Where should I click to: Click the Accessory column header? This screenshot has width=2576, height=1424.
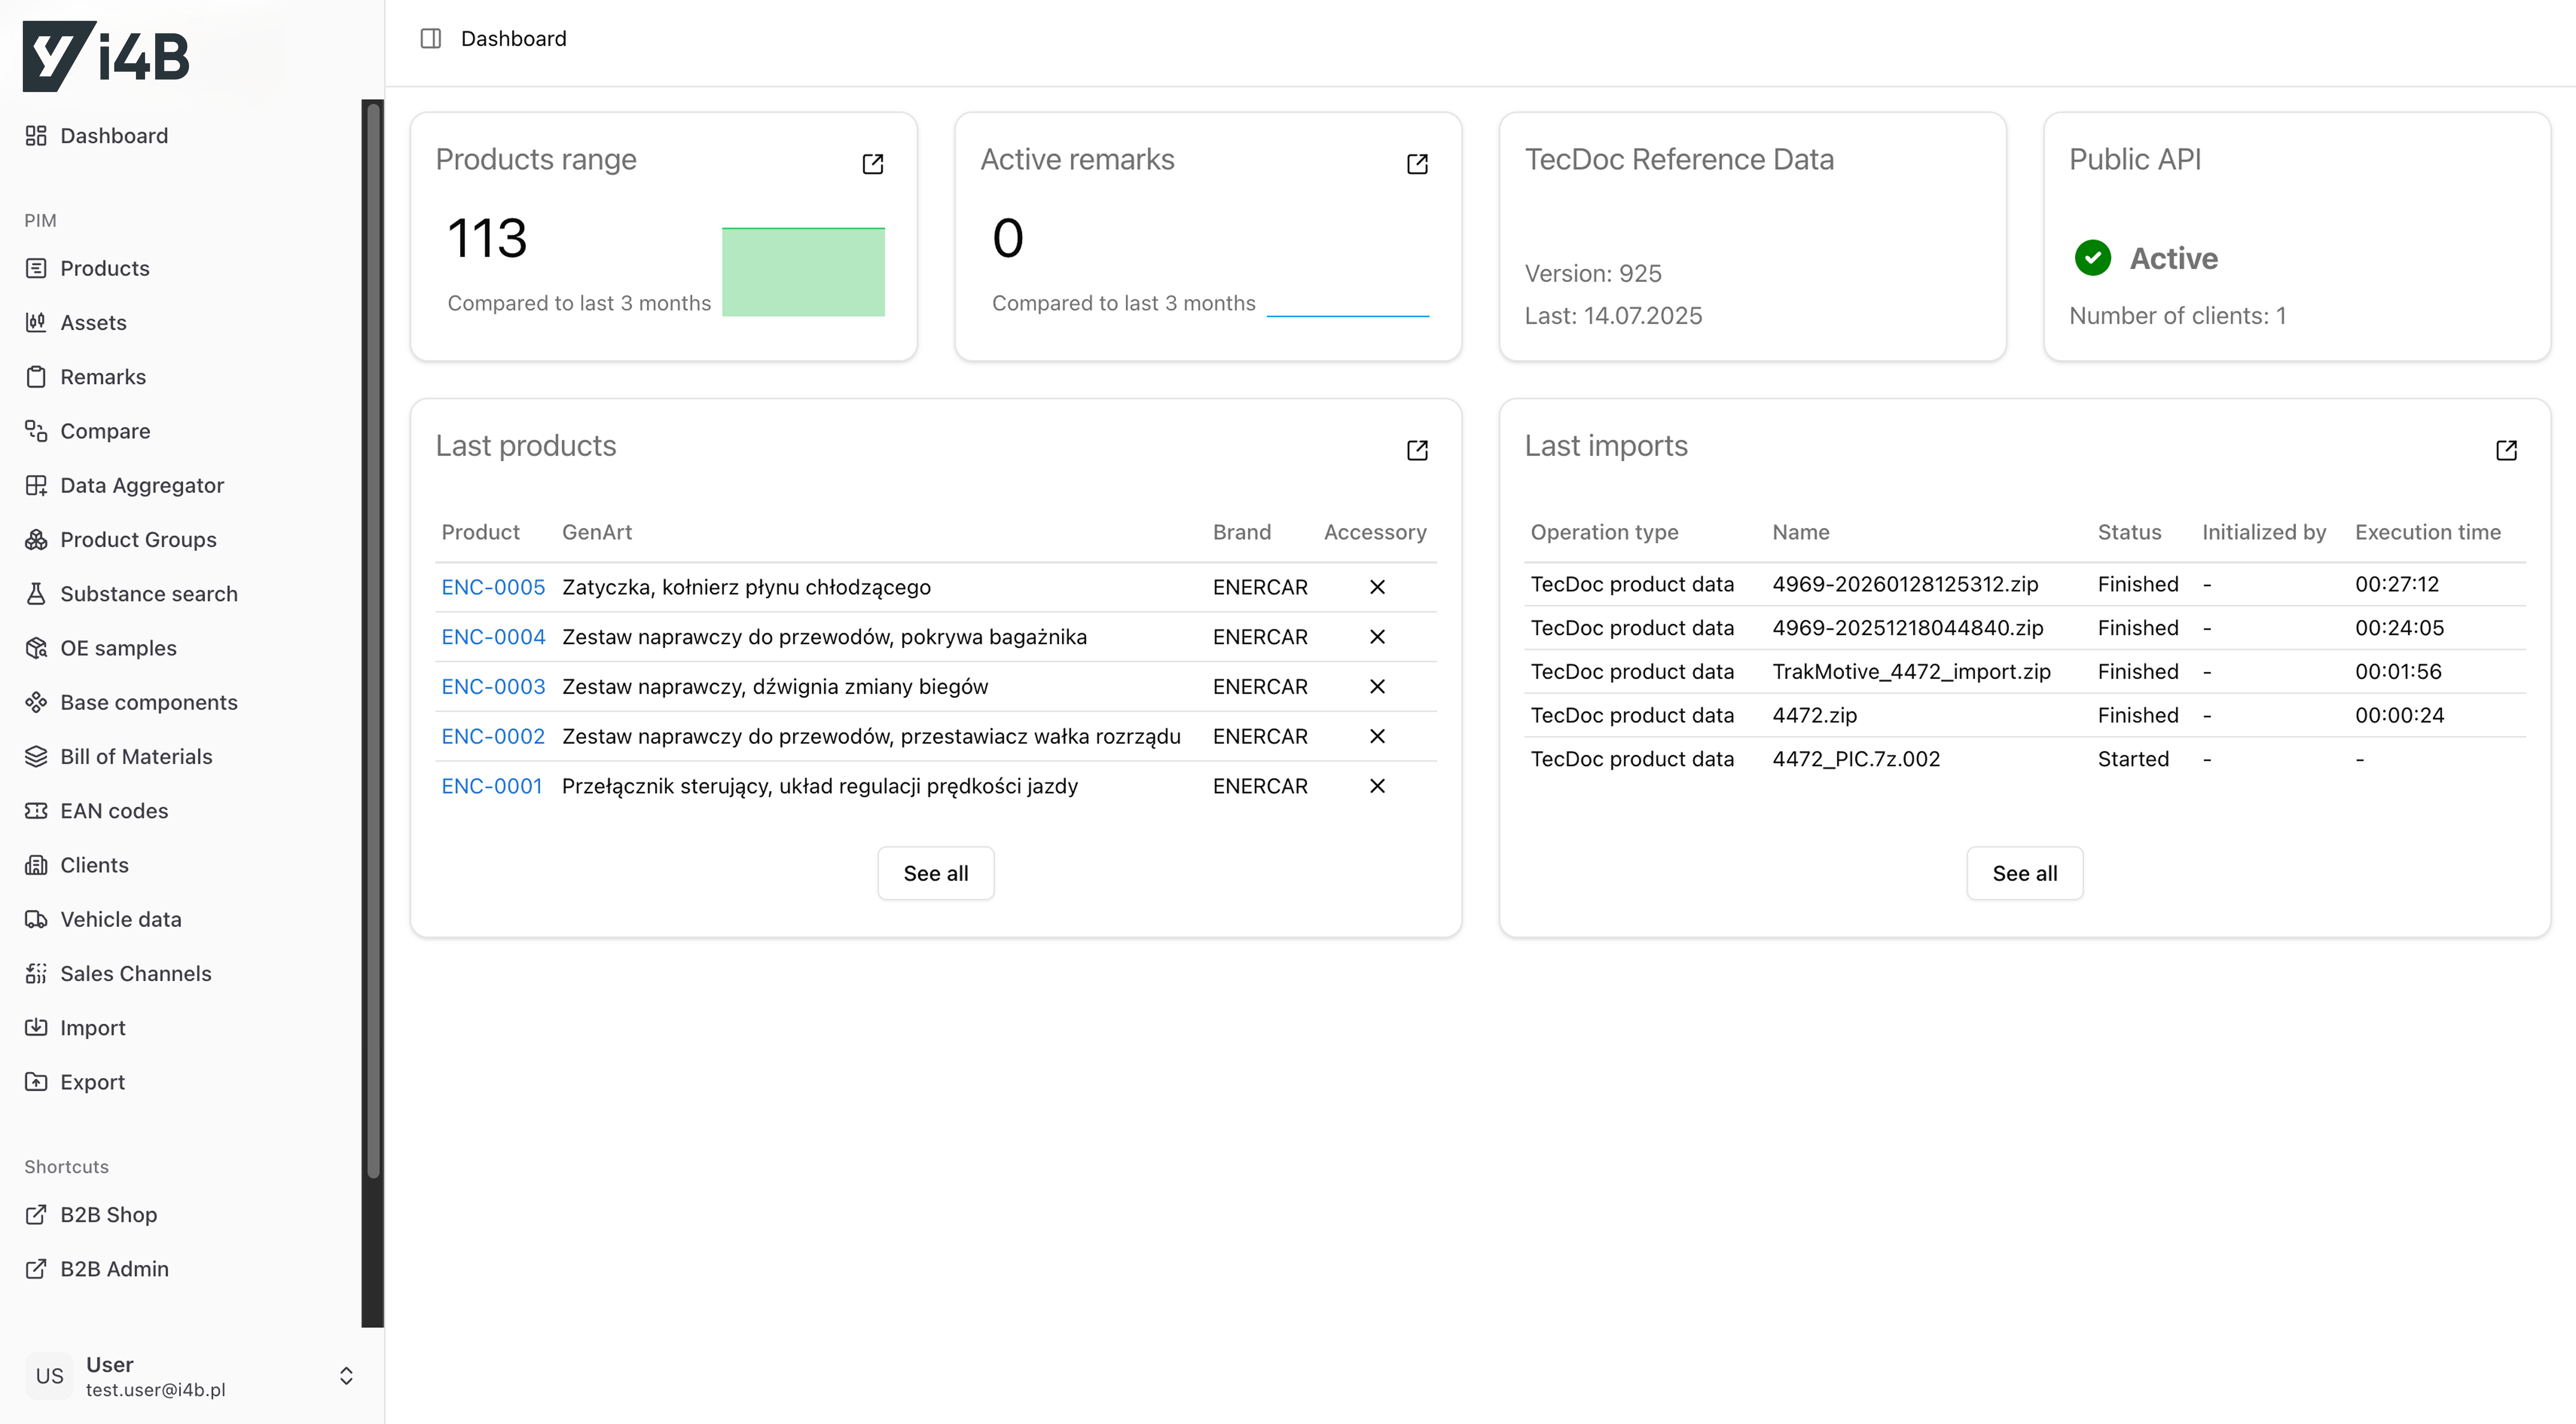click(1375, 532)
